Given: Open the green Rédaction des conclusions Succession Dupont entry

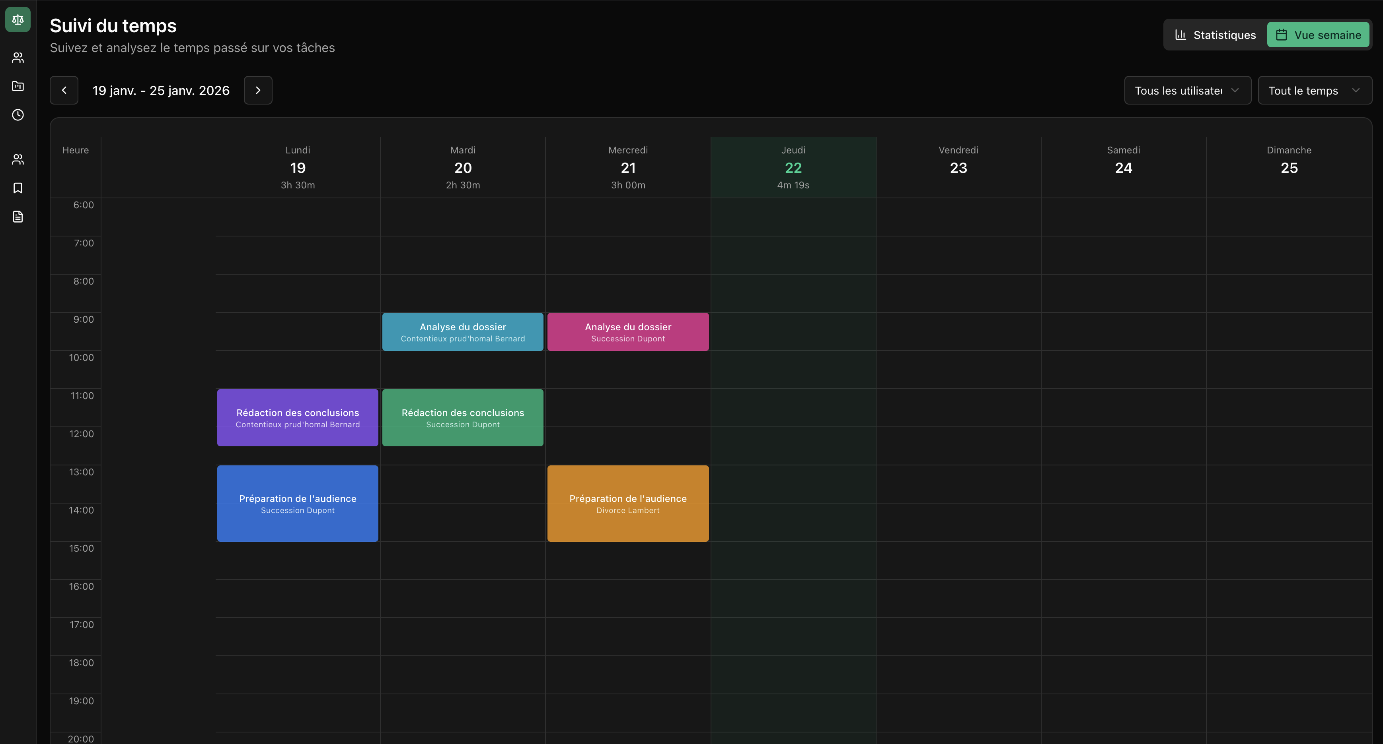Looking at the screenshot, I should tap(462, 417).
